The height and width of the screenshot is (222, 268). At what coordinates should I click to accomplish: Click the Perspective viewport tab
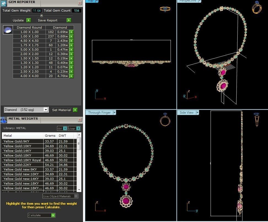click(187, 1)
